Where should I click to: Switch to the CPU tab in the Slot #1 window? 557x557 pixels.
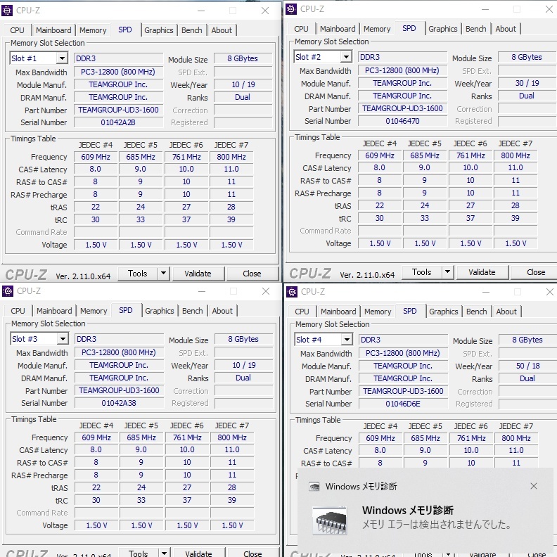tap(17, 30)
